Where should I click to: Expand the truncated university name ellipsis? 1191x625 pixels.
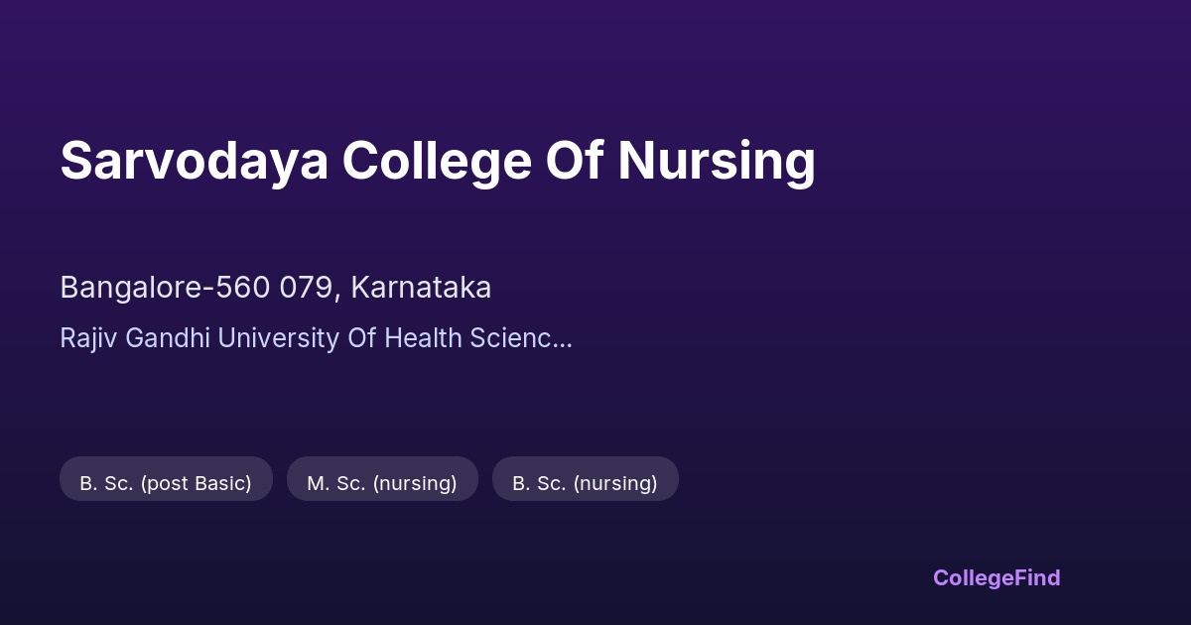pos(563,339)
